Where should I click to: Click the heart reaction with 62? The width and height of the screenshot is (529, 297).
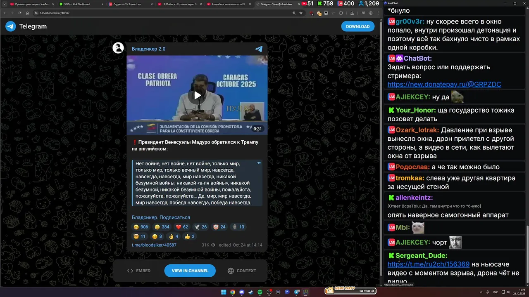pos(182,227)
